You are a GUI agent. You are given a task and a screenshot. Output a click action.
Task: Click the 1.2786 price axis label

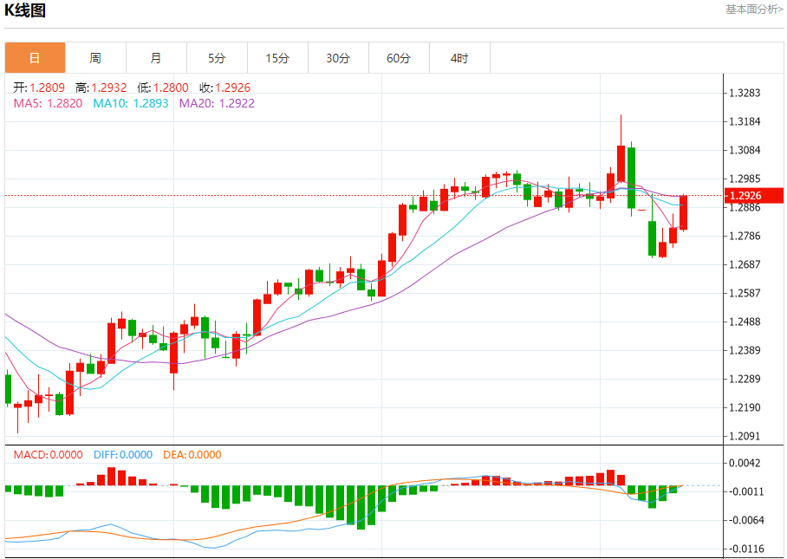click(x=745, y=236)
